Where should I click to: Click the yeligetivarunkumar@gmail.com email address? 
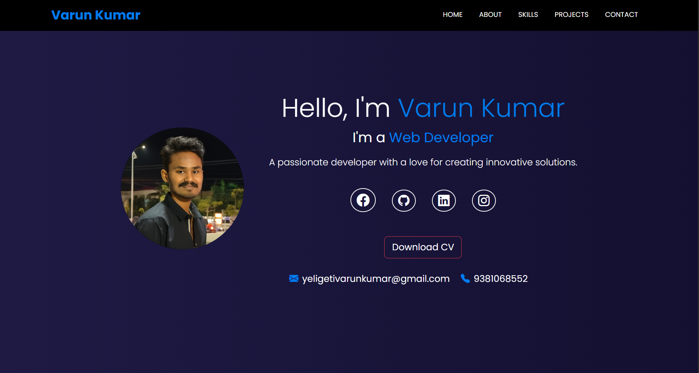click(x=375, y=279)
